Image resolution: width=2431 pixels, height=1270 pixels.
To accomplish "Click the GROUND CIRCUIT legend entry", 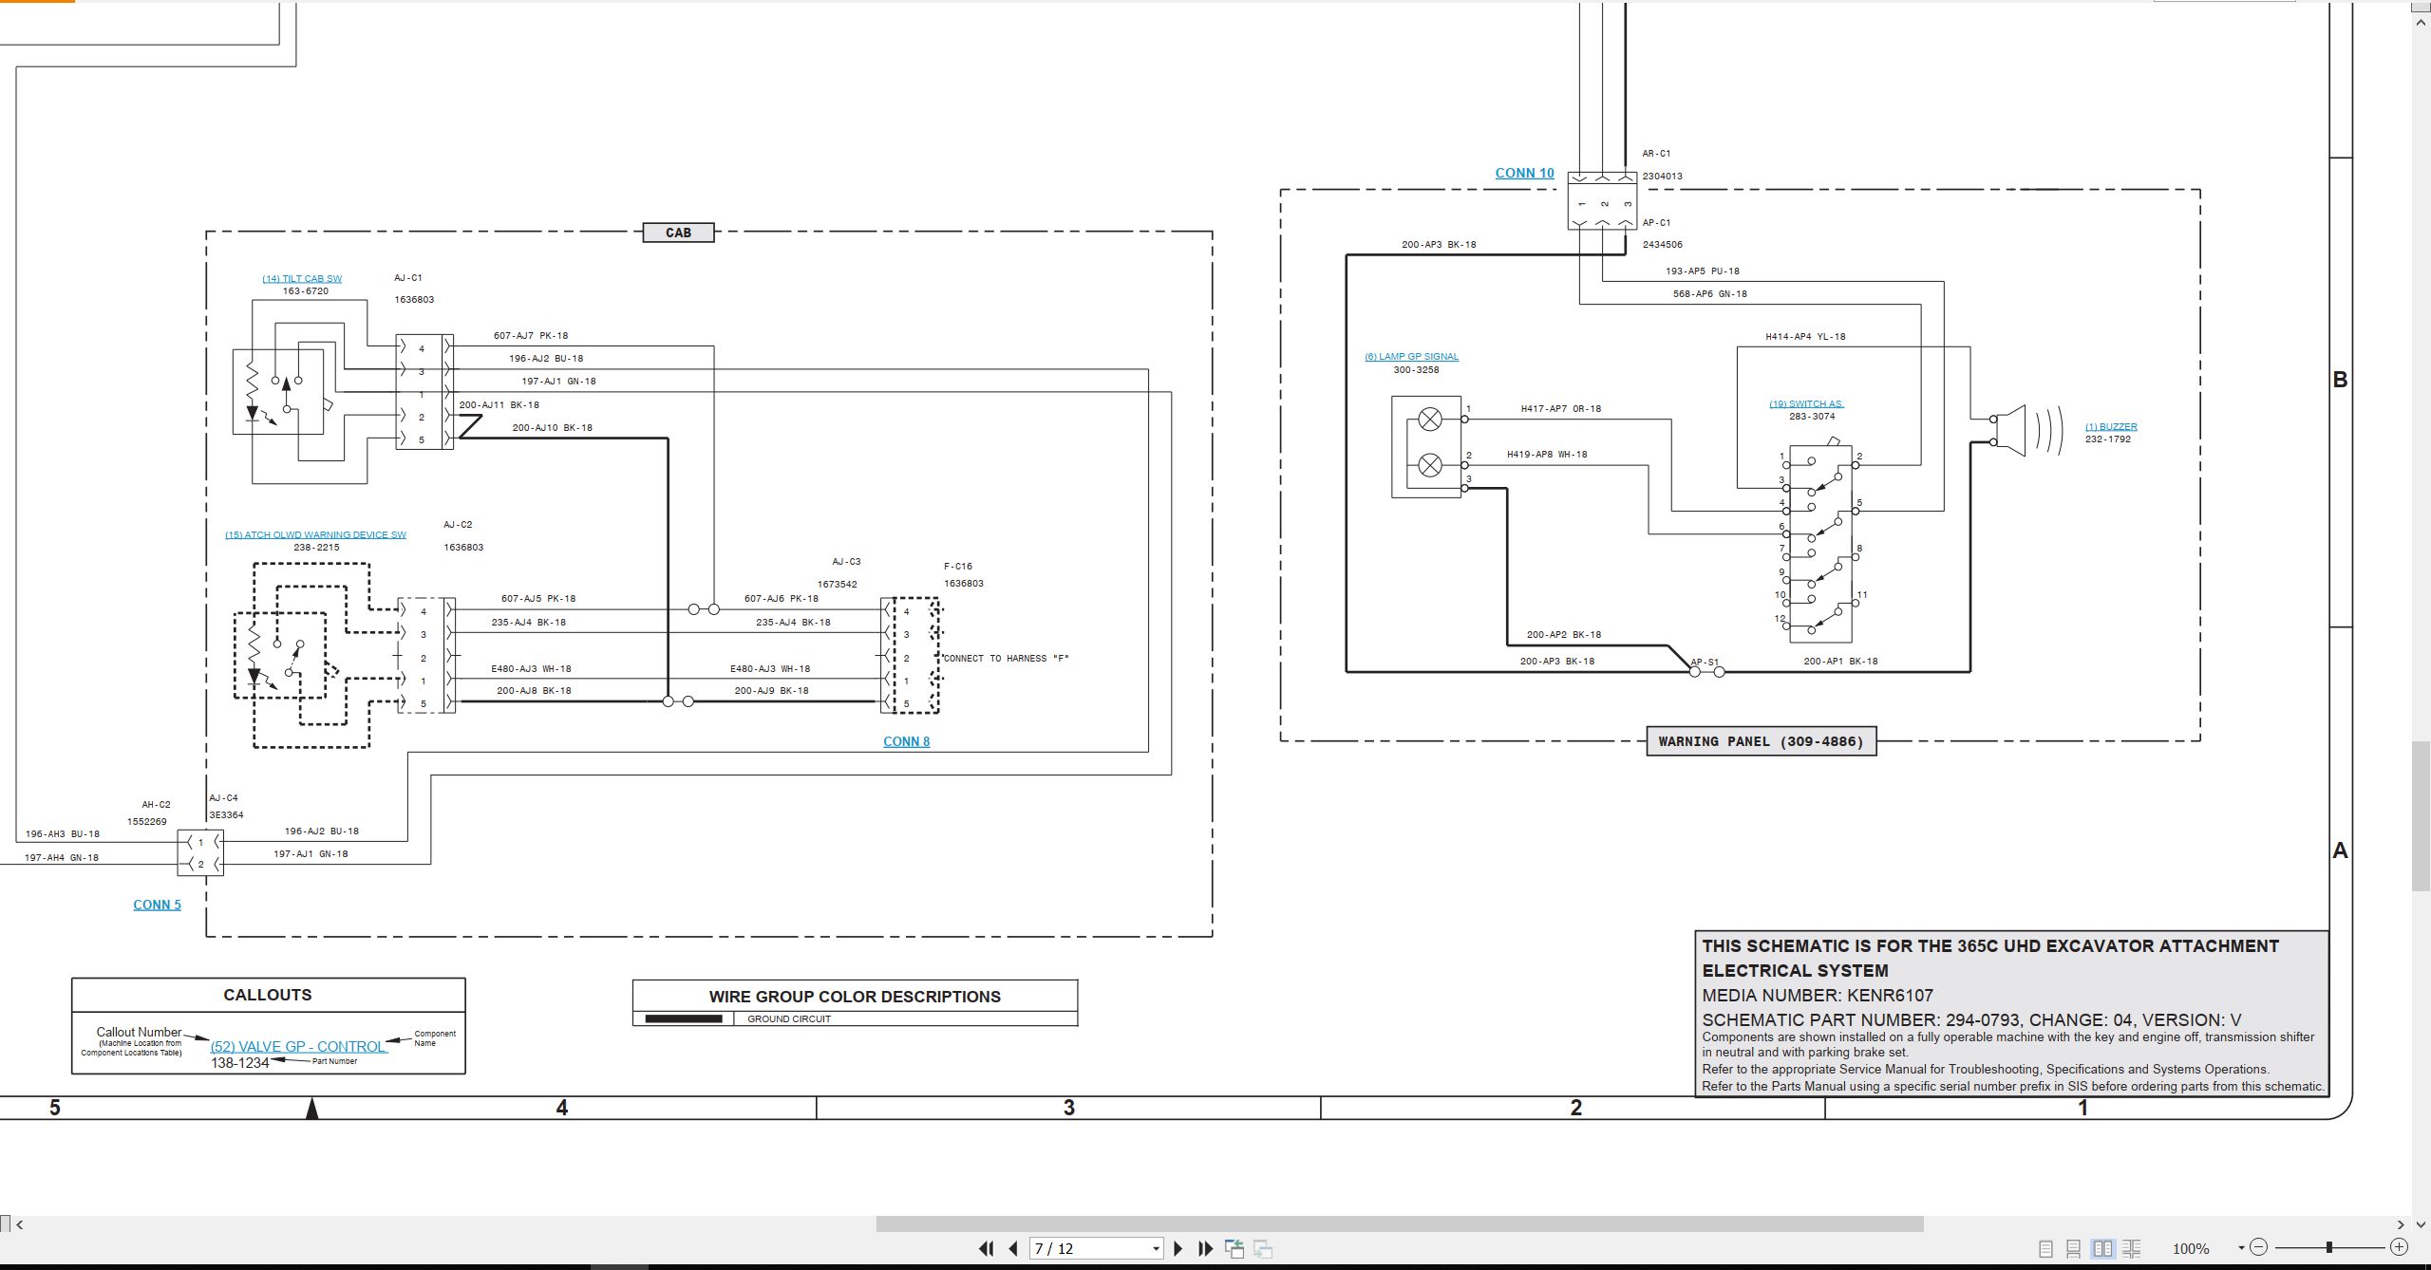I will (x=788, y=1019).
